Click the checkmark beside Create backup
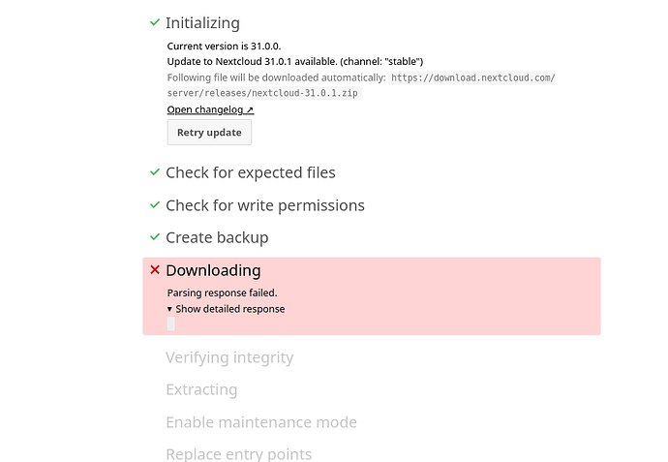This screenshot has height=462, width=668. pos(155,237)
